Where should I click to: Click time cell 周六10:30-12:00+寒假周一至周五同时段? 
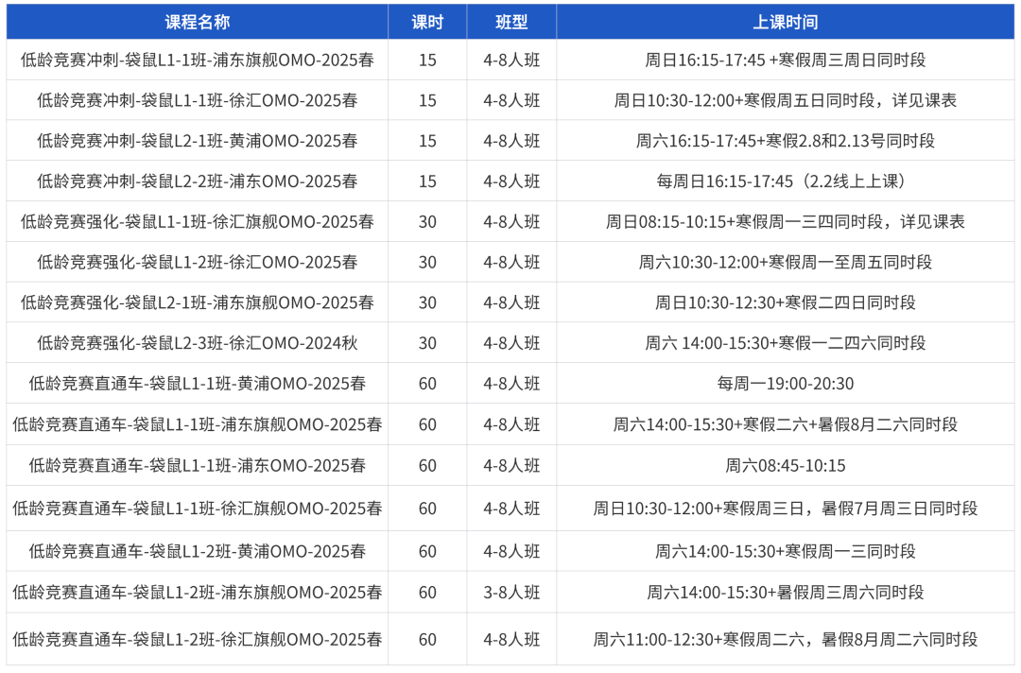pos(786,262)
